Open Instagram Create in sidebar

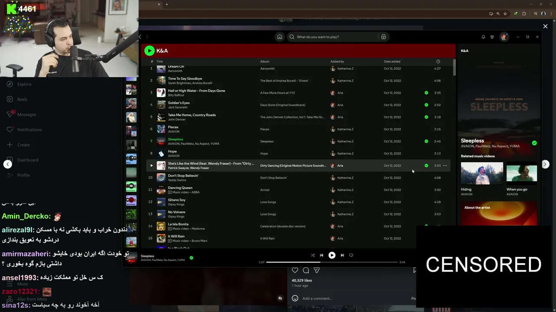(x=18, y=145)
